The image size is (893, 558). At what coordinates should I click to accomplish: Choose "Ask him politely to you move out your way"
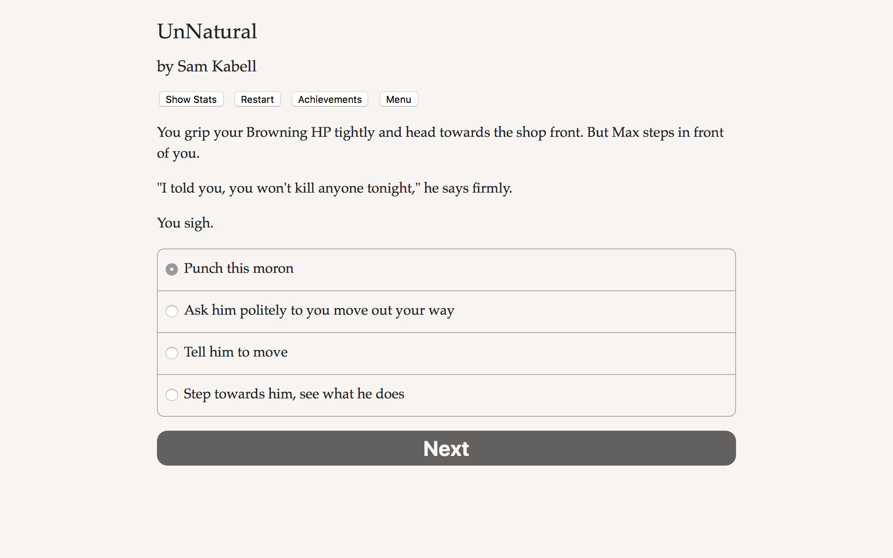coord(172,311)
